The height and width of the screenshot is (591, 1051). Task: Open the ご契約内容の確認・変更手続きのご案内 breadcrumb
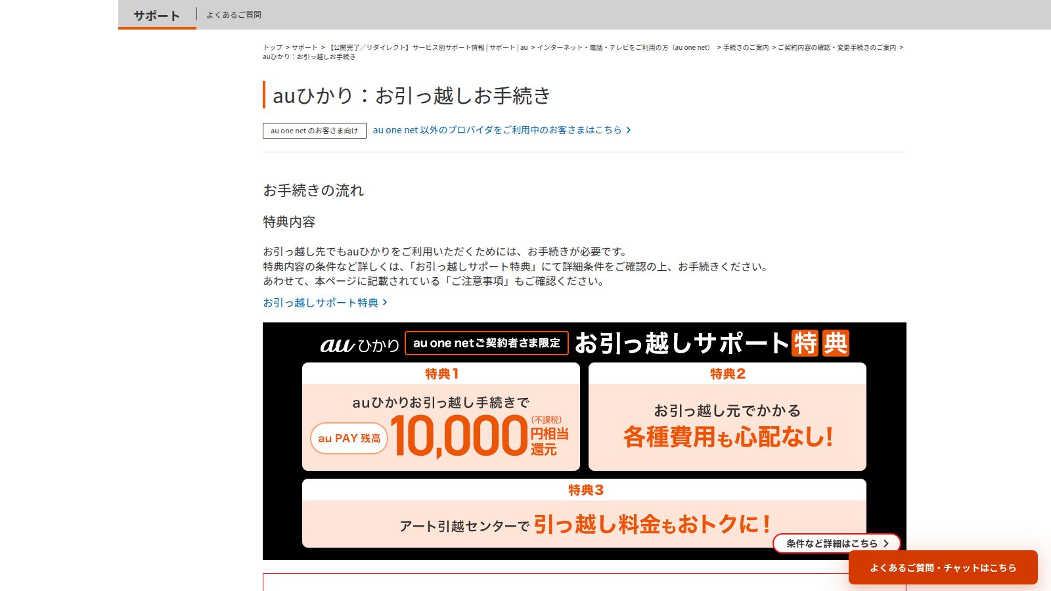(837, 47)
